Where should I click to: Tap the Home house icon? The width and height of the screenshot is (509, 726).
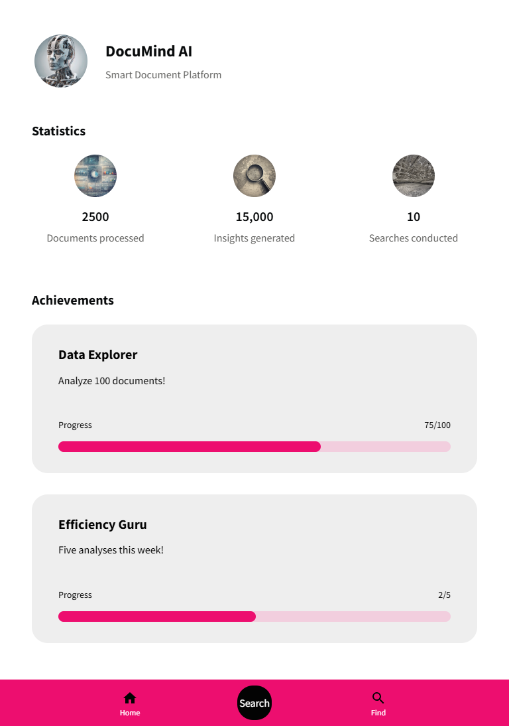(x=130, y=697)
